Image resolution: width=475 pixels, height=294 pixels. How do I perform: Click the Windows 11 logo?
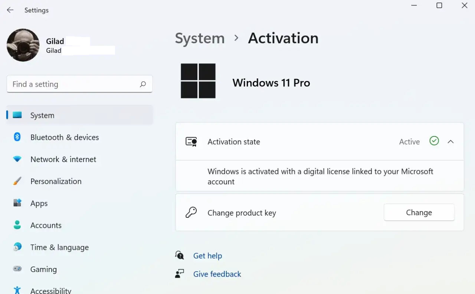[x=198, y=81]
